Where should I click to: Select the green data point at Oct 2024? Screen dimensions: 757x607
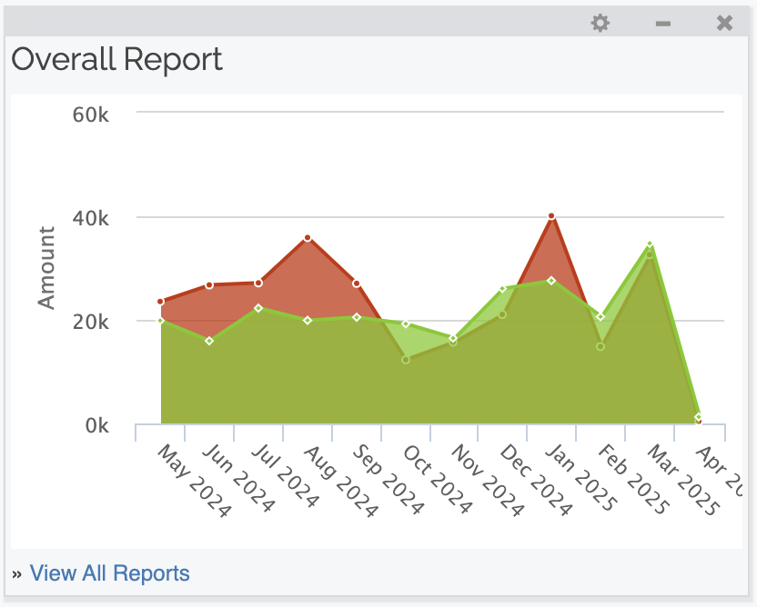(406, 324)
